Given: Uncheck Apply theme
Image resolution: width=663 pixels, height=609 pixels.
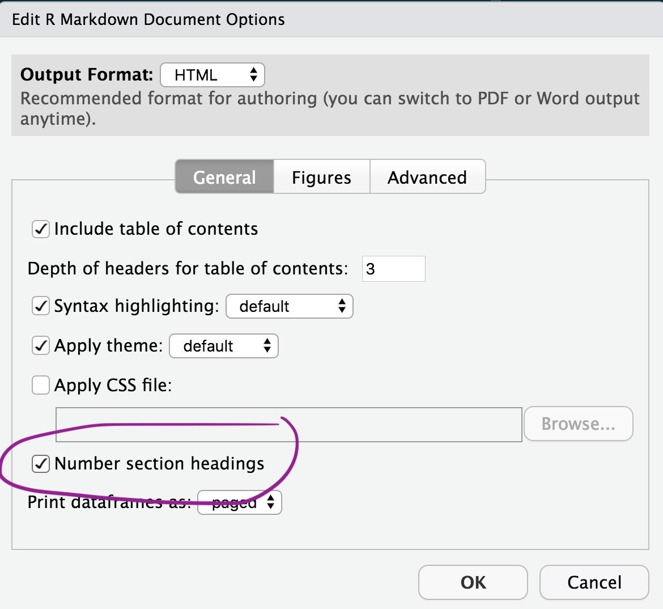Looking at the screenshot, I should tap(40, 345).
